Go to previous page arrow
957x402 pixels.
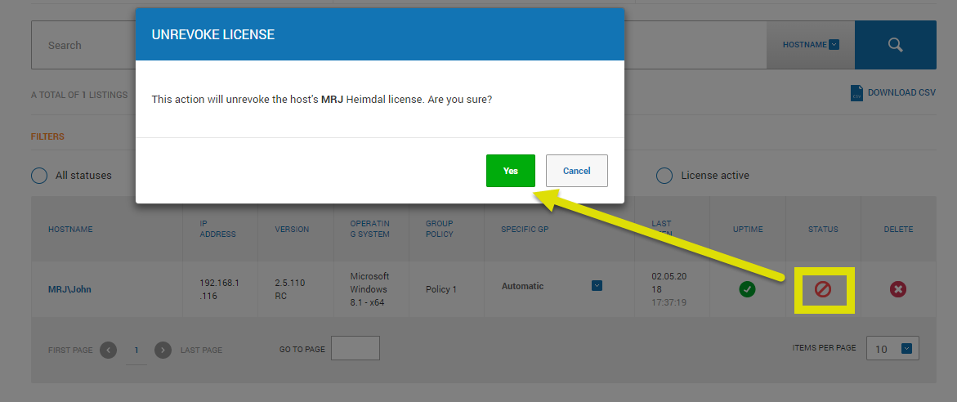click(x=108, y=351)
